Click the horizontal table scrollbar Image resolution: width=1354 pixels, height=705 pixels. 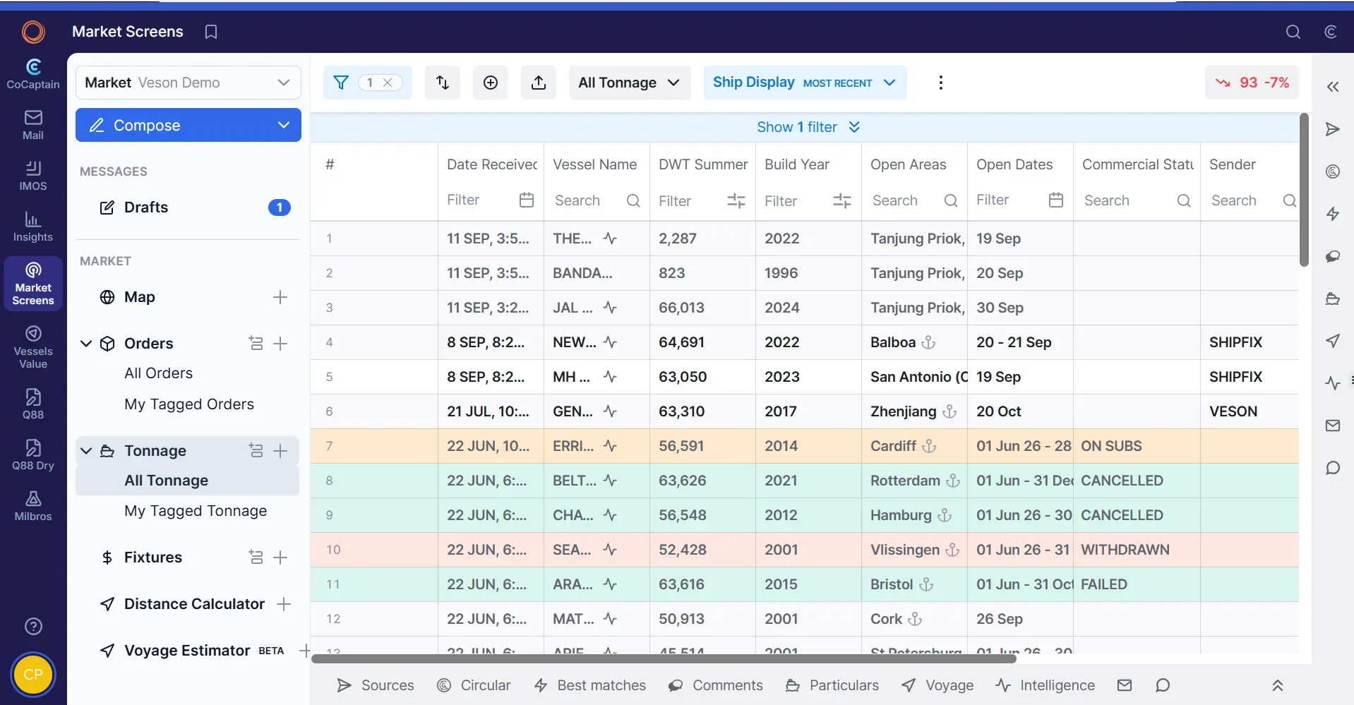[x=664, y=658]
